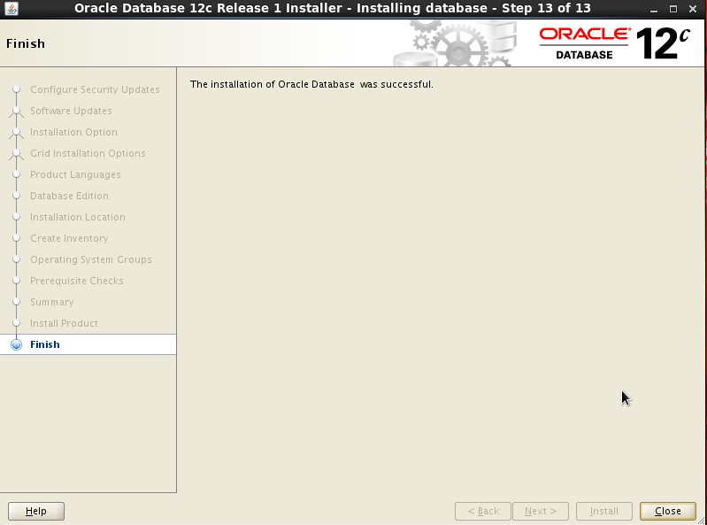
Task: Click the disabled Install button
Action: (x=603, y=511)
